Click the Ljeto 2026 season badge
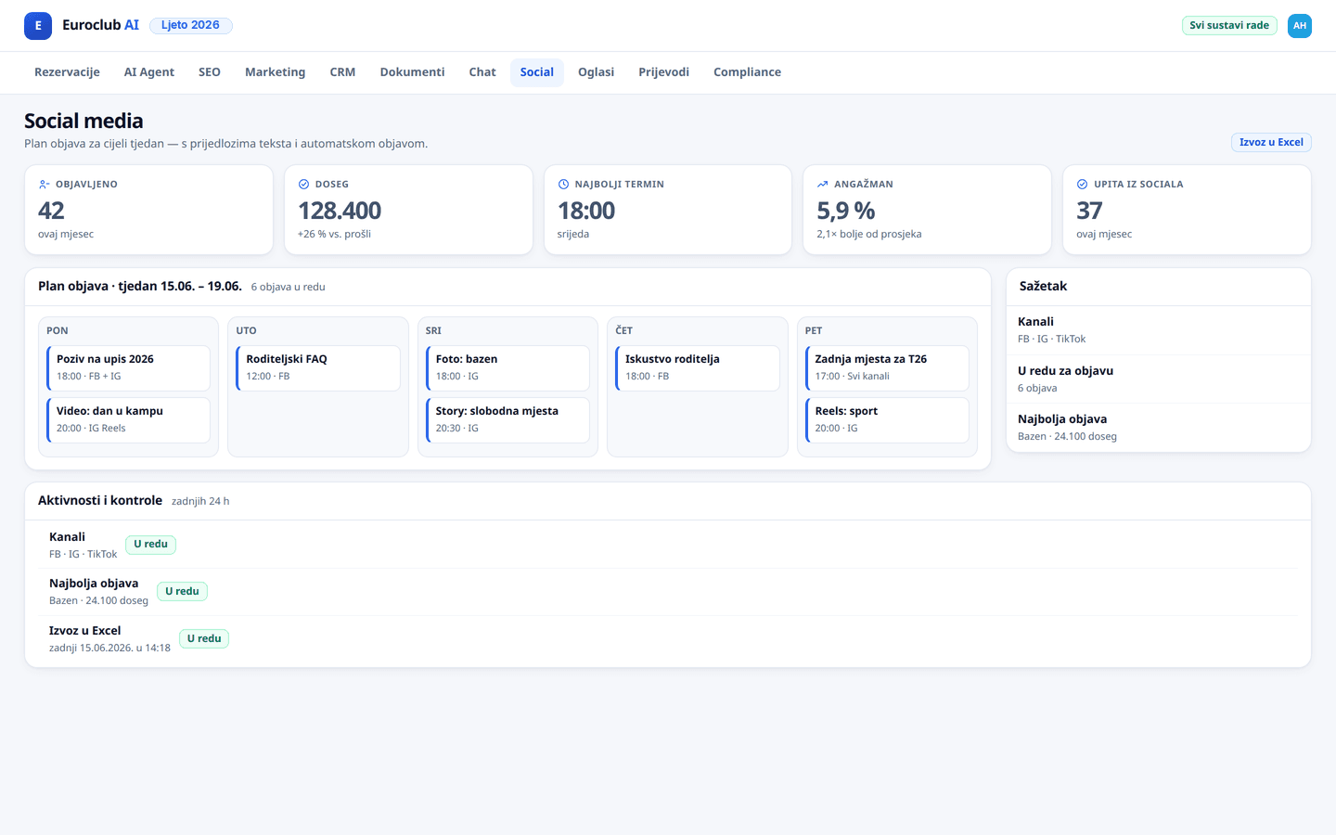This screenshot has height=835, width=1336. [x=190, y=25]
